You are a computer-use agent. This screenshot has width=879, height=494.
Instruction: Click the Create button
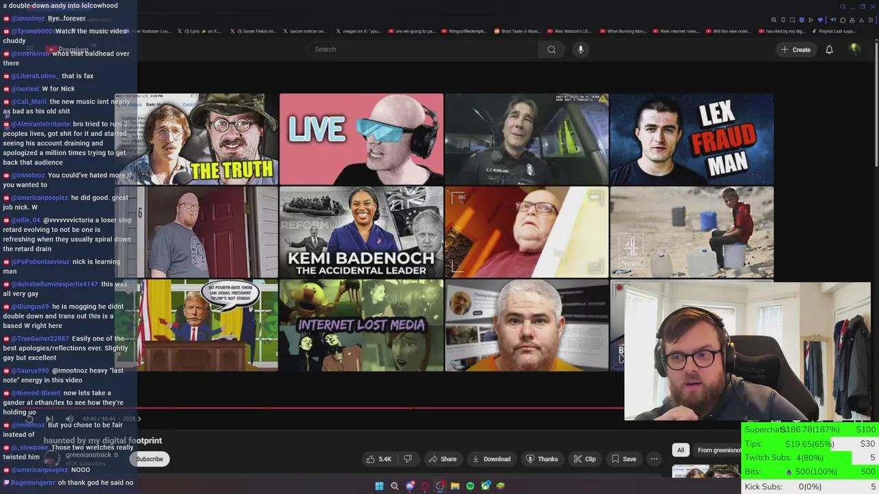coord(795,49)
